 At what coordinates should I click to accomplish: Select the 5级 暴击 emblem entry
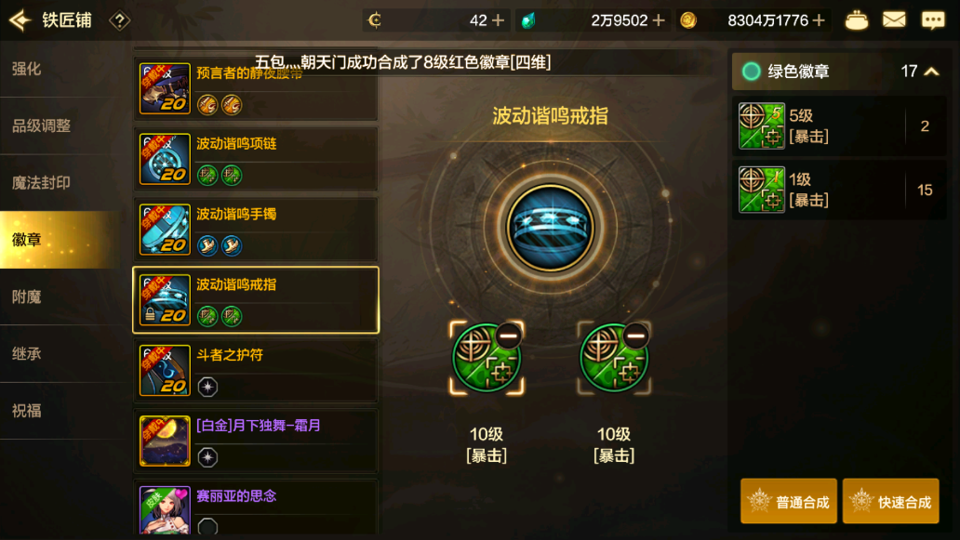839,126
